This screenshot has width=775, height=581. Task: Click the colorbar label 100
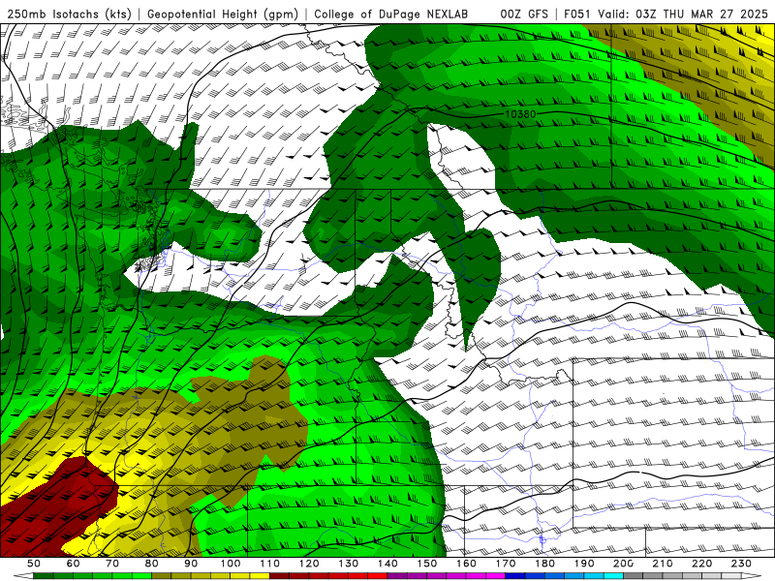click(x=231, y=564)
